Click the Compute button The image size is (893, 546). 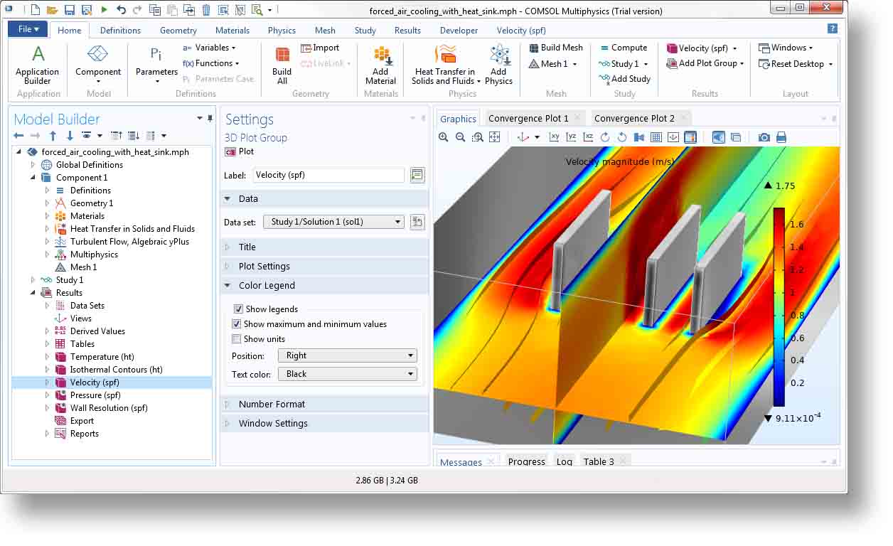tap(624, 48)
